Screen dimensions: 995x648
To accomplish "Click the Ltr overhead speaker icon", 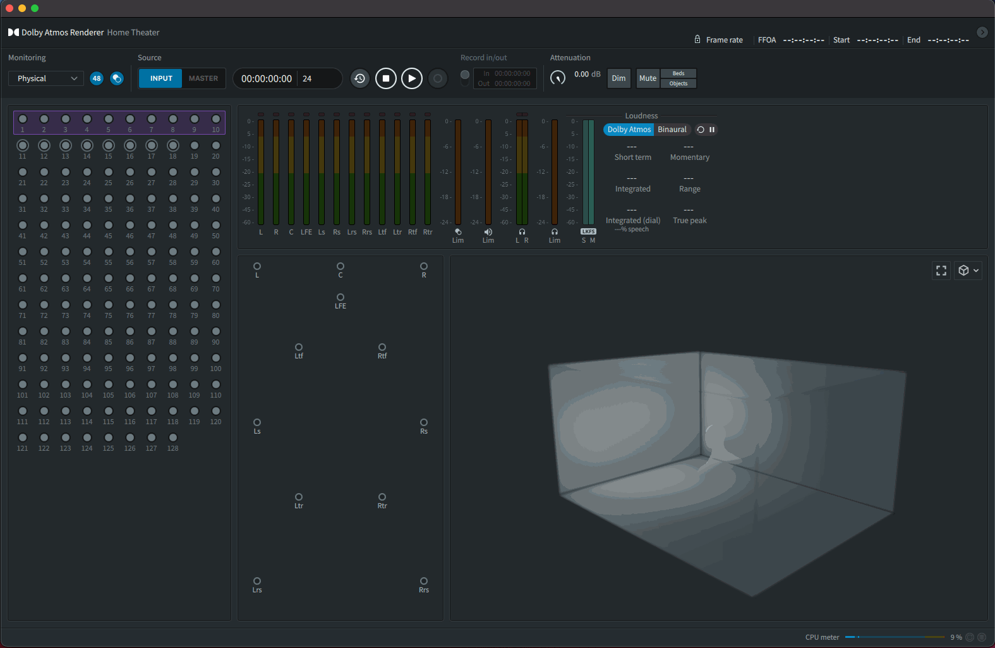I will coord(299,497).
